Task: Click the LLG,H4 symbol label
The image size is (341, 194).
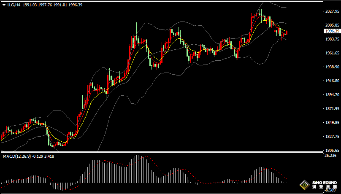Action: [x=14, y=5]
